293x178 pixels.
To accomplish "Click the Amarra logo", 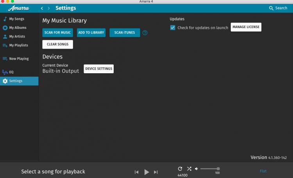I will pos(19,8).
